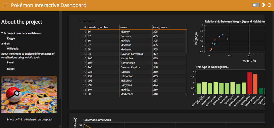274x128 pixels.
Task: Open the hvPlot link
Action: [11, 69]
